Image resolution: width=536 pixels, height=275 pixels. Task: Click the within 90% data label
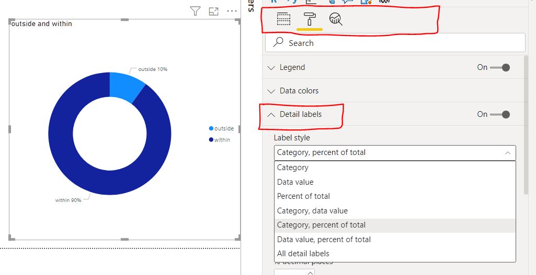click(x=69, y=200)
